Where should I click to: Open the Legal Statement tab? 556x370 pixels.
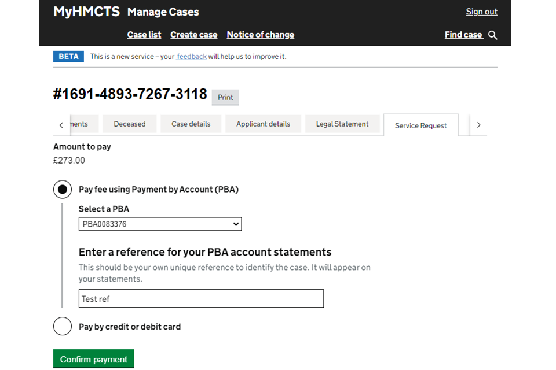tap(342, 124)
